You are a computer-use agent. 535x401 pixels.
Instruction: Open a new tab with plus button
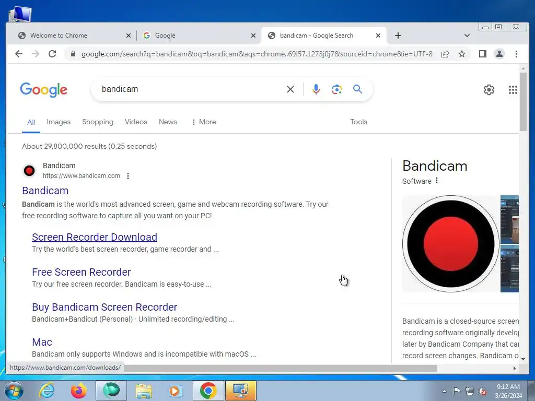coord(398,36)
